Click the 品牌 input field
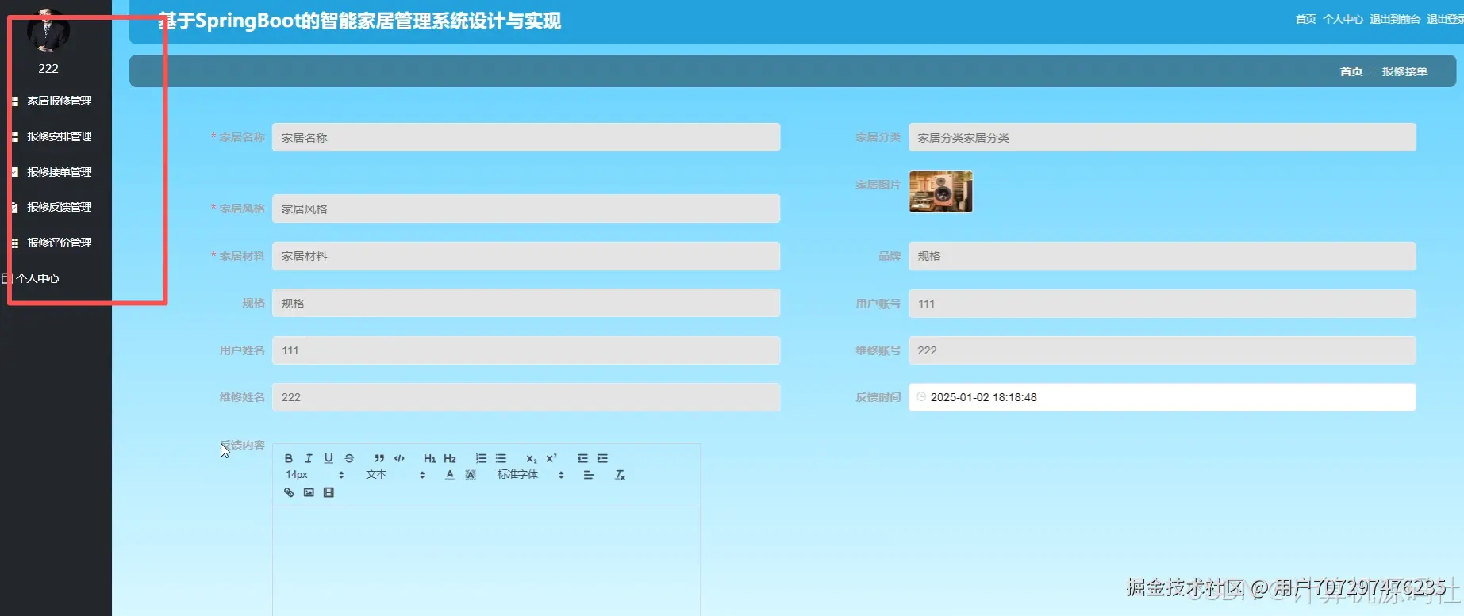1464x616 pixels. (1162, 256)
